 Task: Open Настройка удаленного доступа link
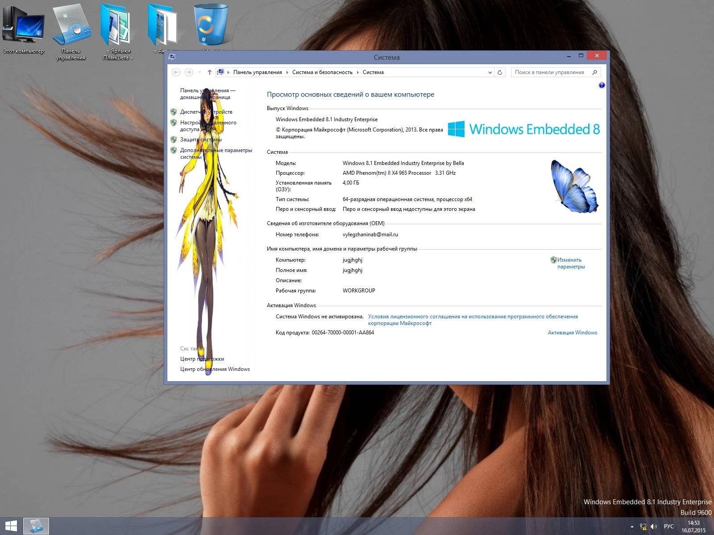click(208, 126)
